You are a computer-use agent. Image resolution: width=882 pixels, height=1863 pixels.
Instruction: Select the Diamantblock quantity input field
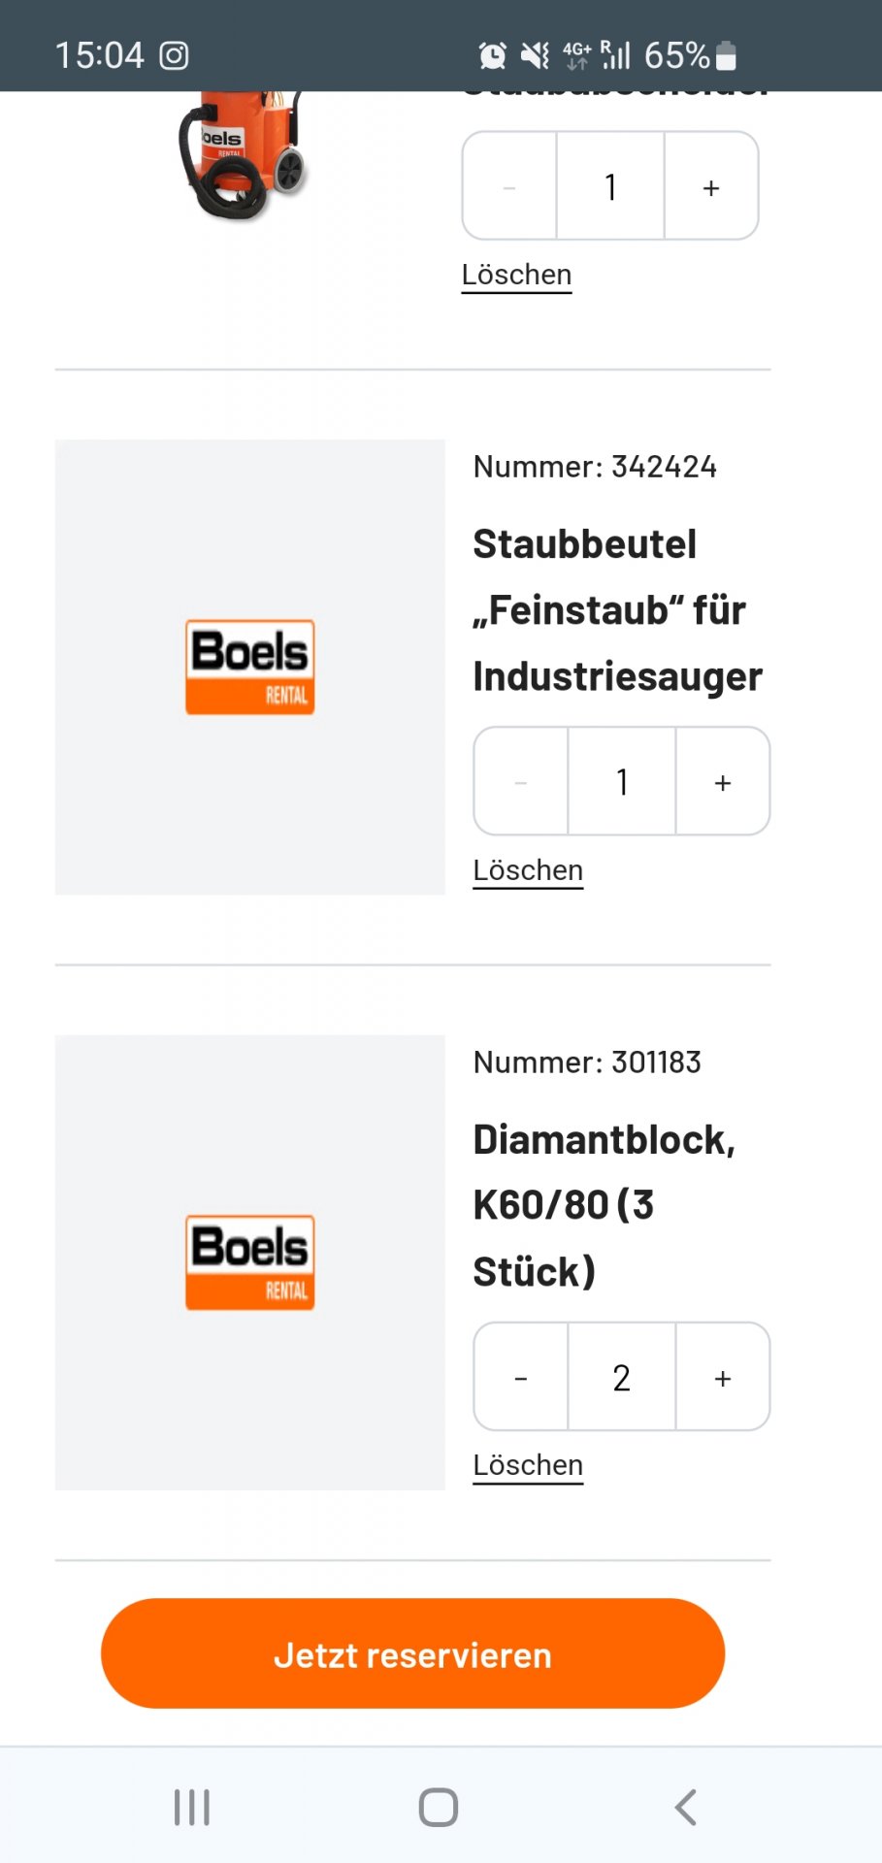[x=622, y=1377]
